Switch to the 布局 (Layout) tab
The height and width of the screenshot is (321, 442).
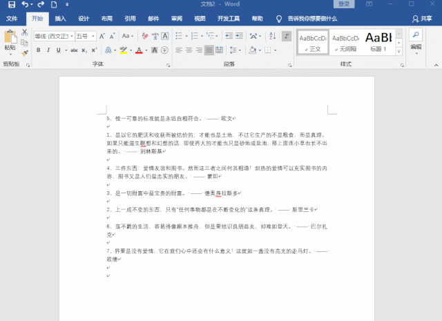(107, 19)
